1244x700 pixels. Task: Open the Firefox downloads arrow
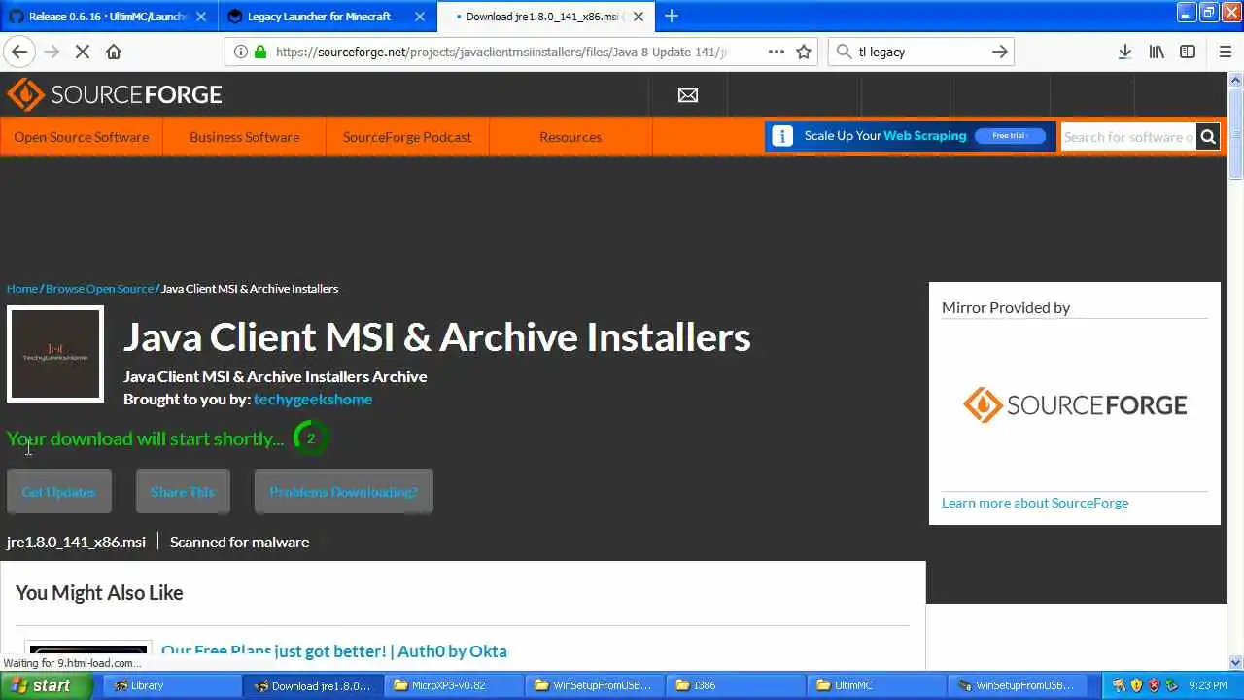coord(1124,52)
